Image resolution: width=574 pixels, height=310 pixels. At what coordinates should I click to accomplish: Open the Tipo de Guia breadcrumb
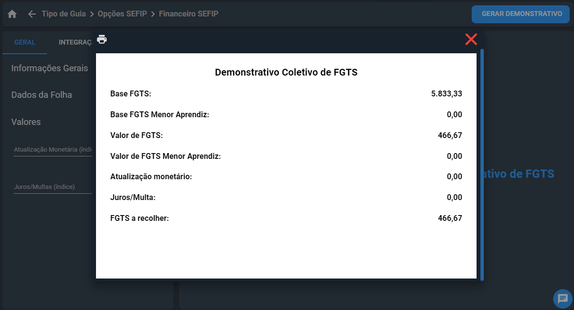click(x=64, y=14)
